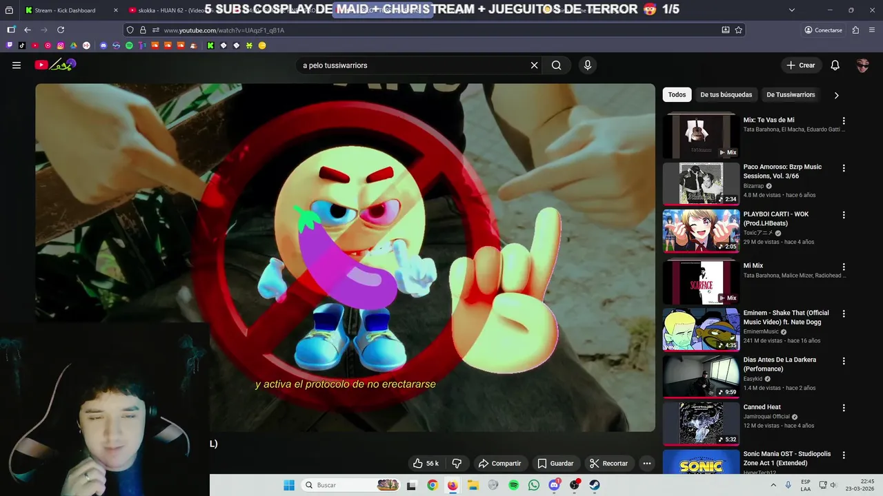Open the Instagram bookmark icon
This screenshot has width=883, height=496.
pyautogui.click(x=61, y=45)
